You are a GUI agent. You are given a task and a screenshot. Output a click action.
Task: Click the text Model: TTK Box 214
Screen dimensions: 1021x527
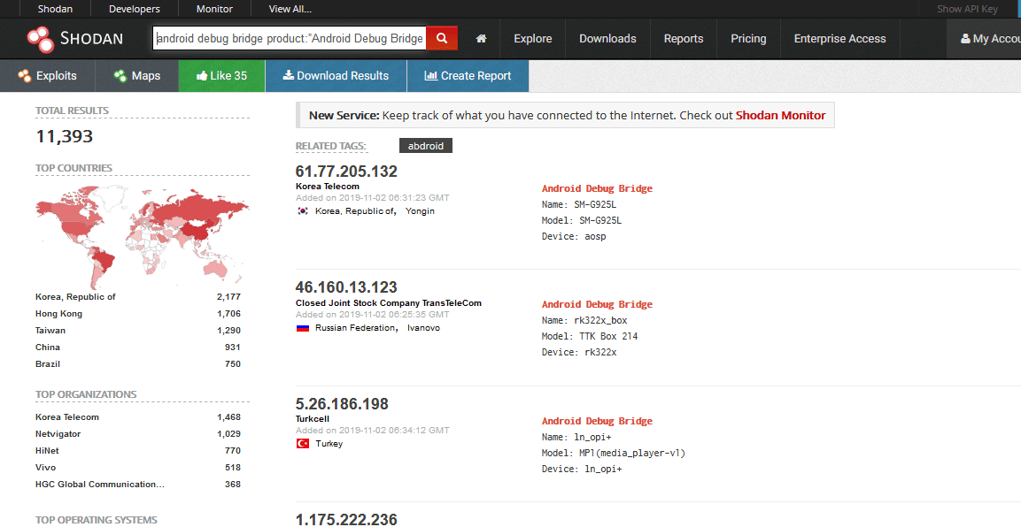pyautogui.click(x=590, y=337)
